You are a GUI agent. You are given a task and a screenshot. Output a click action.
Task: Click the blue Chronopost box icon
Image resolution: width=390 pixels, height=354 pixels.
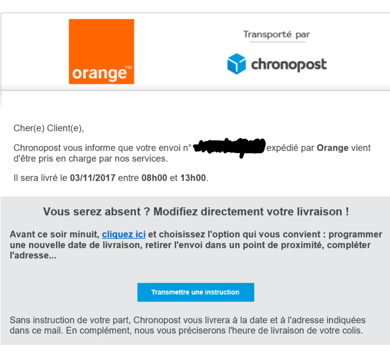[x=236, y=64]
